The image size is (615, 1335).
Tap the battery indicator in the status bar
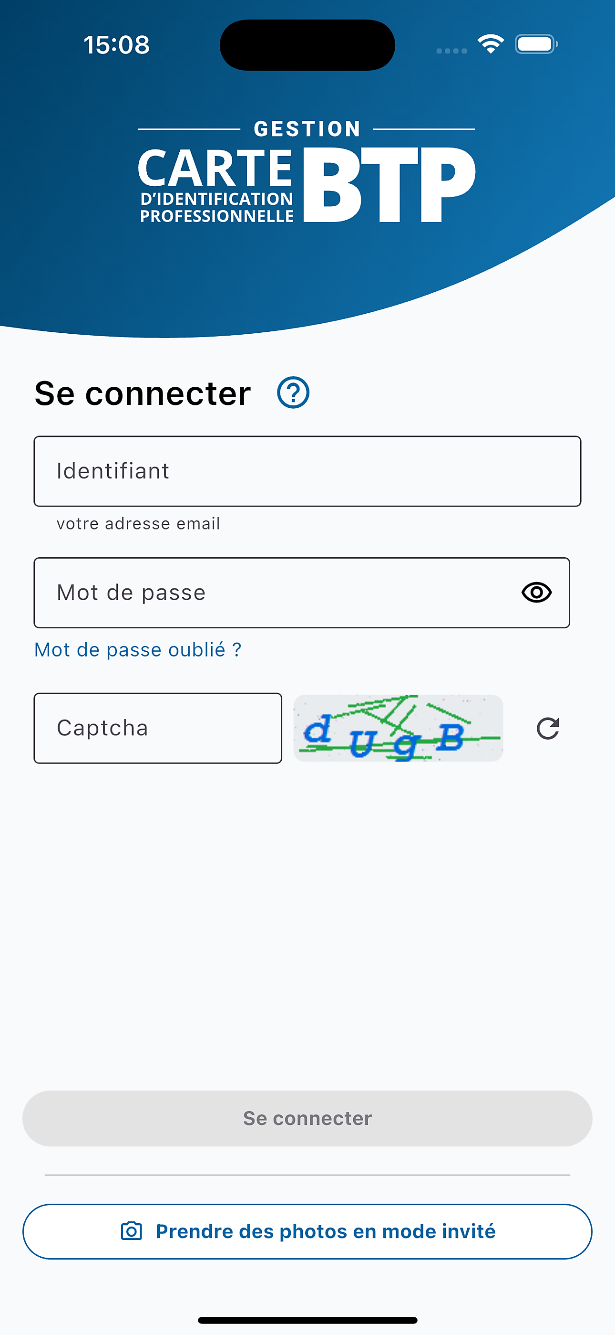(536, 44)
